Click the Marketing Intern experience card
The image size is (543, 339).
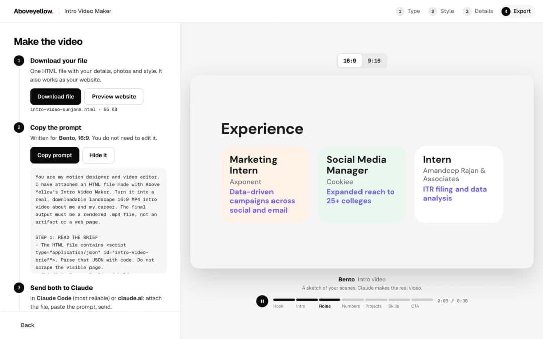pos(265,184)
